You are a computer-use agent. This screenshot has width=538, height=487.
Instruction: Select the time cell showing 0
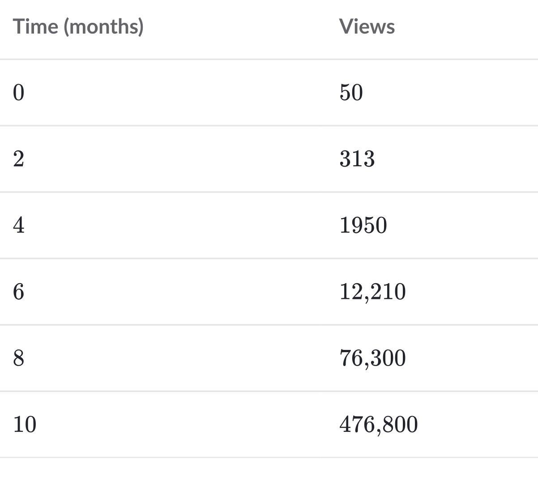18,93
